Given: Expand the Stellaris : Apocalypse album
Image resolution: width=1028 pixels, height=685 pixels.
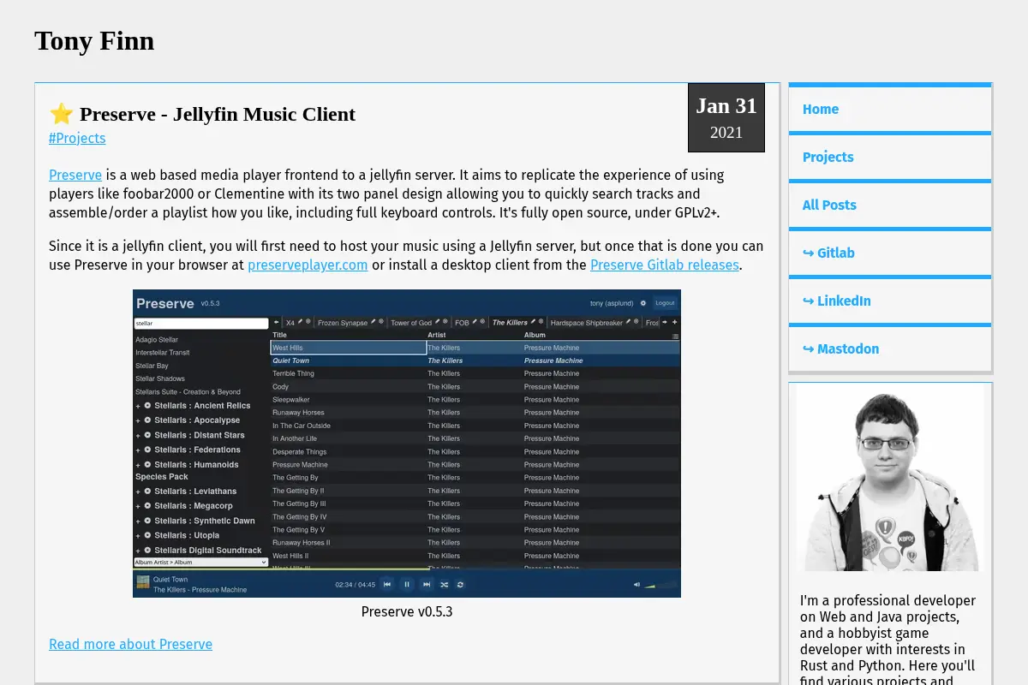Looking at the screenshot, I should 138,420.
